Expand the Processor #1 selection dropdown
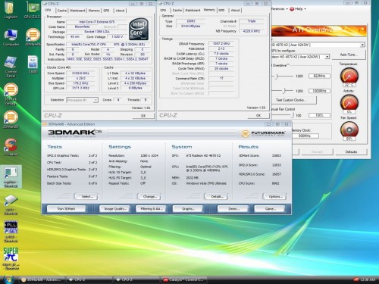379x284 pixels. coord(82,100)
